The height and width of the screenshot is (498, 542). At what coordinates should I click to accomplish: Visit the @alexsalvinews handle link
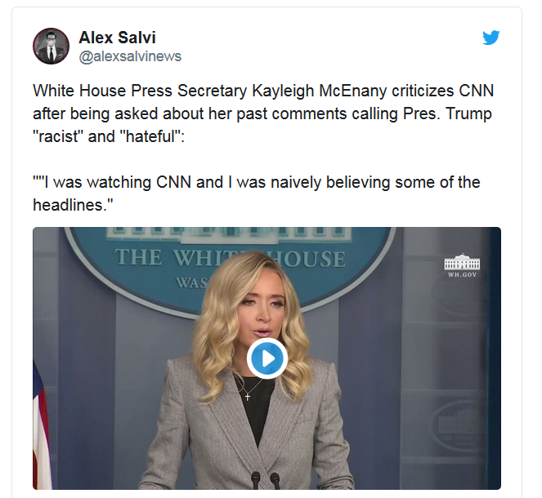[x=130, y=56]
